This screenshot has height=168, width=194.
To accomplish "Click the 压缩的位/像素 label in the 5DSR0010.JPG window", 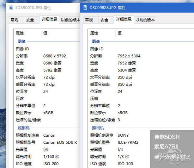I will (28, 120).
